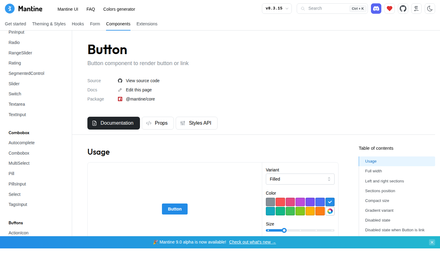Image resolution: width=440 pixels, height=275 pixels.
Task: Select the yellow color swatch
Action: coord(310,211)
